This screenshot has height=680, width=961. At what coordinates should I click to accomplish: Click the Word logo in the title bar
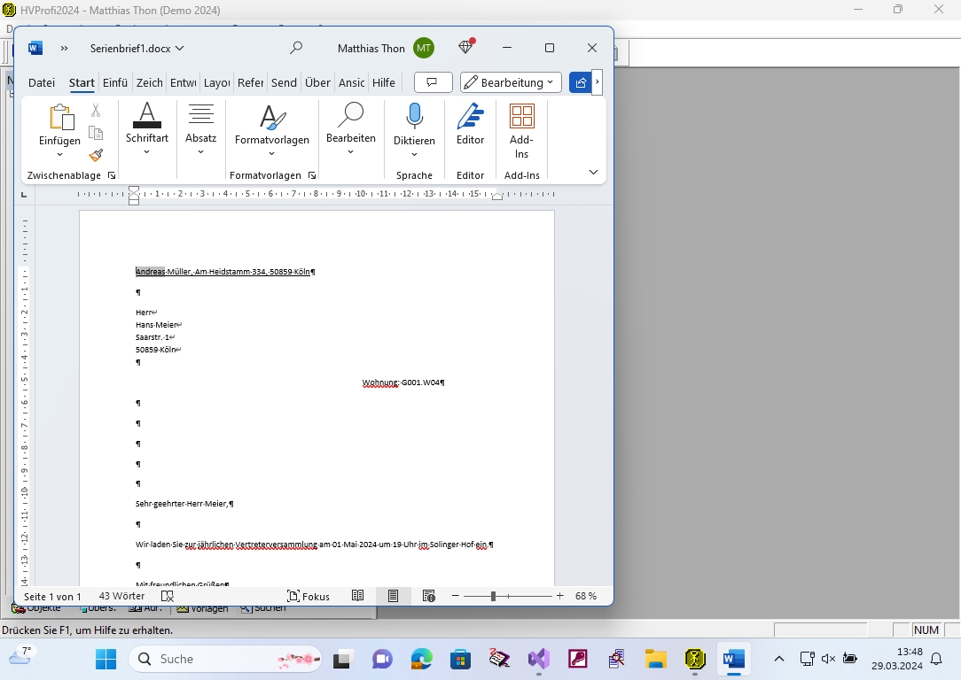[35, 48]
